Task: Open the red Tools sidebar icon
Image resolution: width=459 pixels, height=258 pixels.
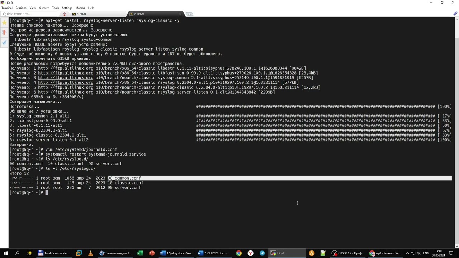Action: [x=4, y=33]
